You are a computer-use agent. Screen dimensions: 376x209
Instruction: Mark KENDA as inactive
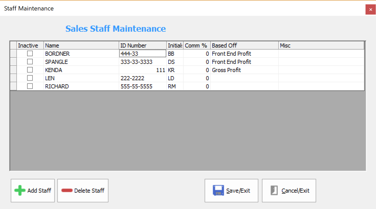[30, 70]
